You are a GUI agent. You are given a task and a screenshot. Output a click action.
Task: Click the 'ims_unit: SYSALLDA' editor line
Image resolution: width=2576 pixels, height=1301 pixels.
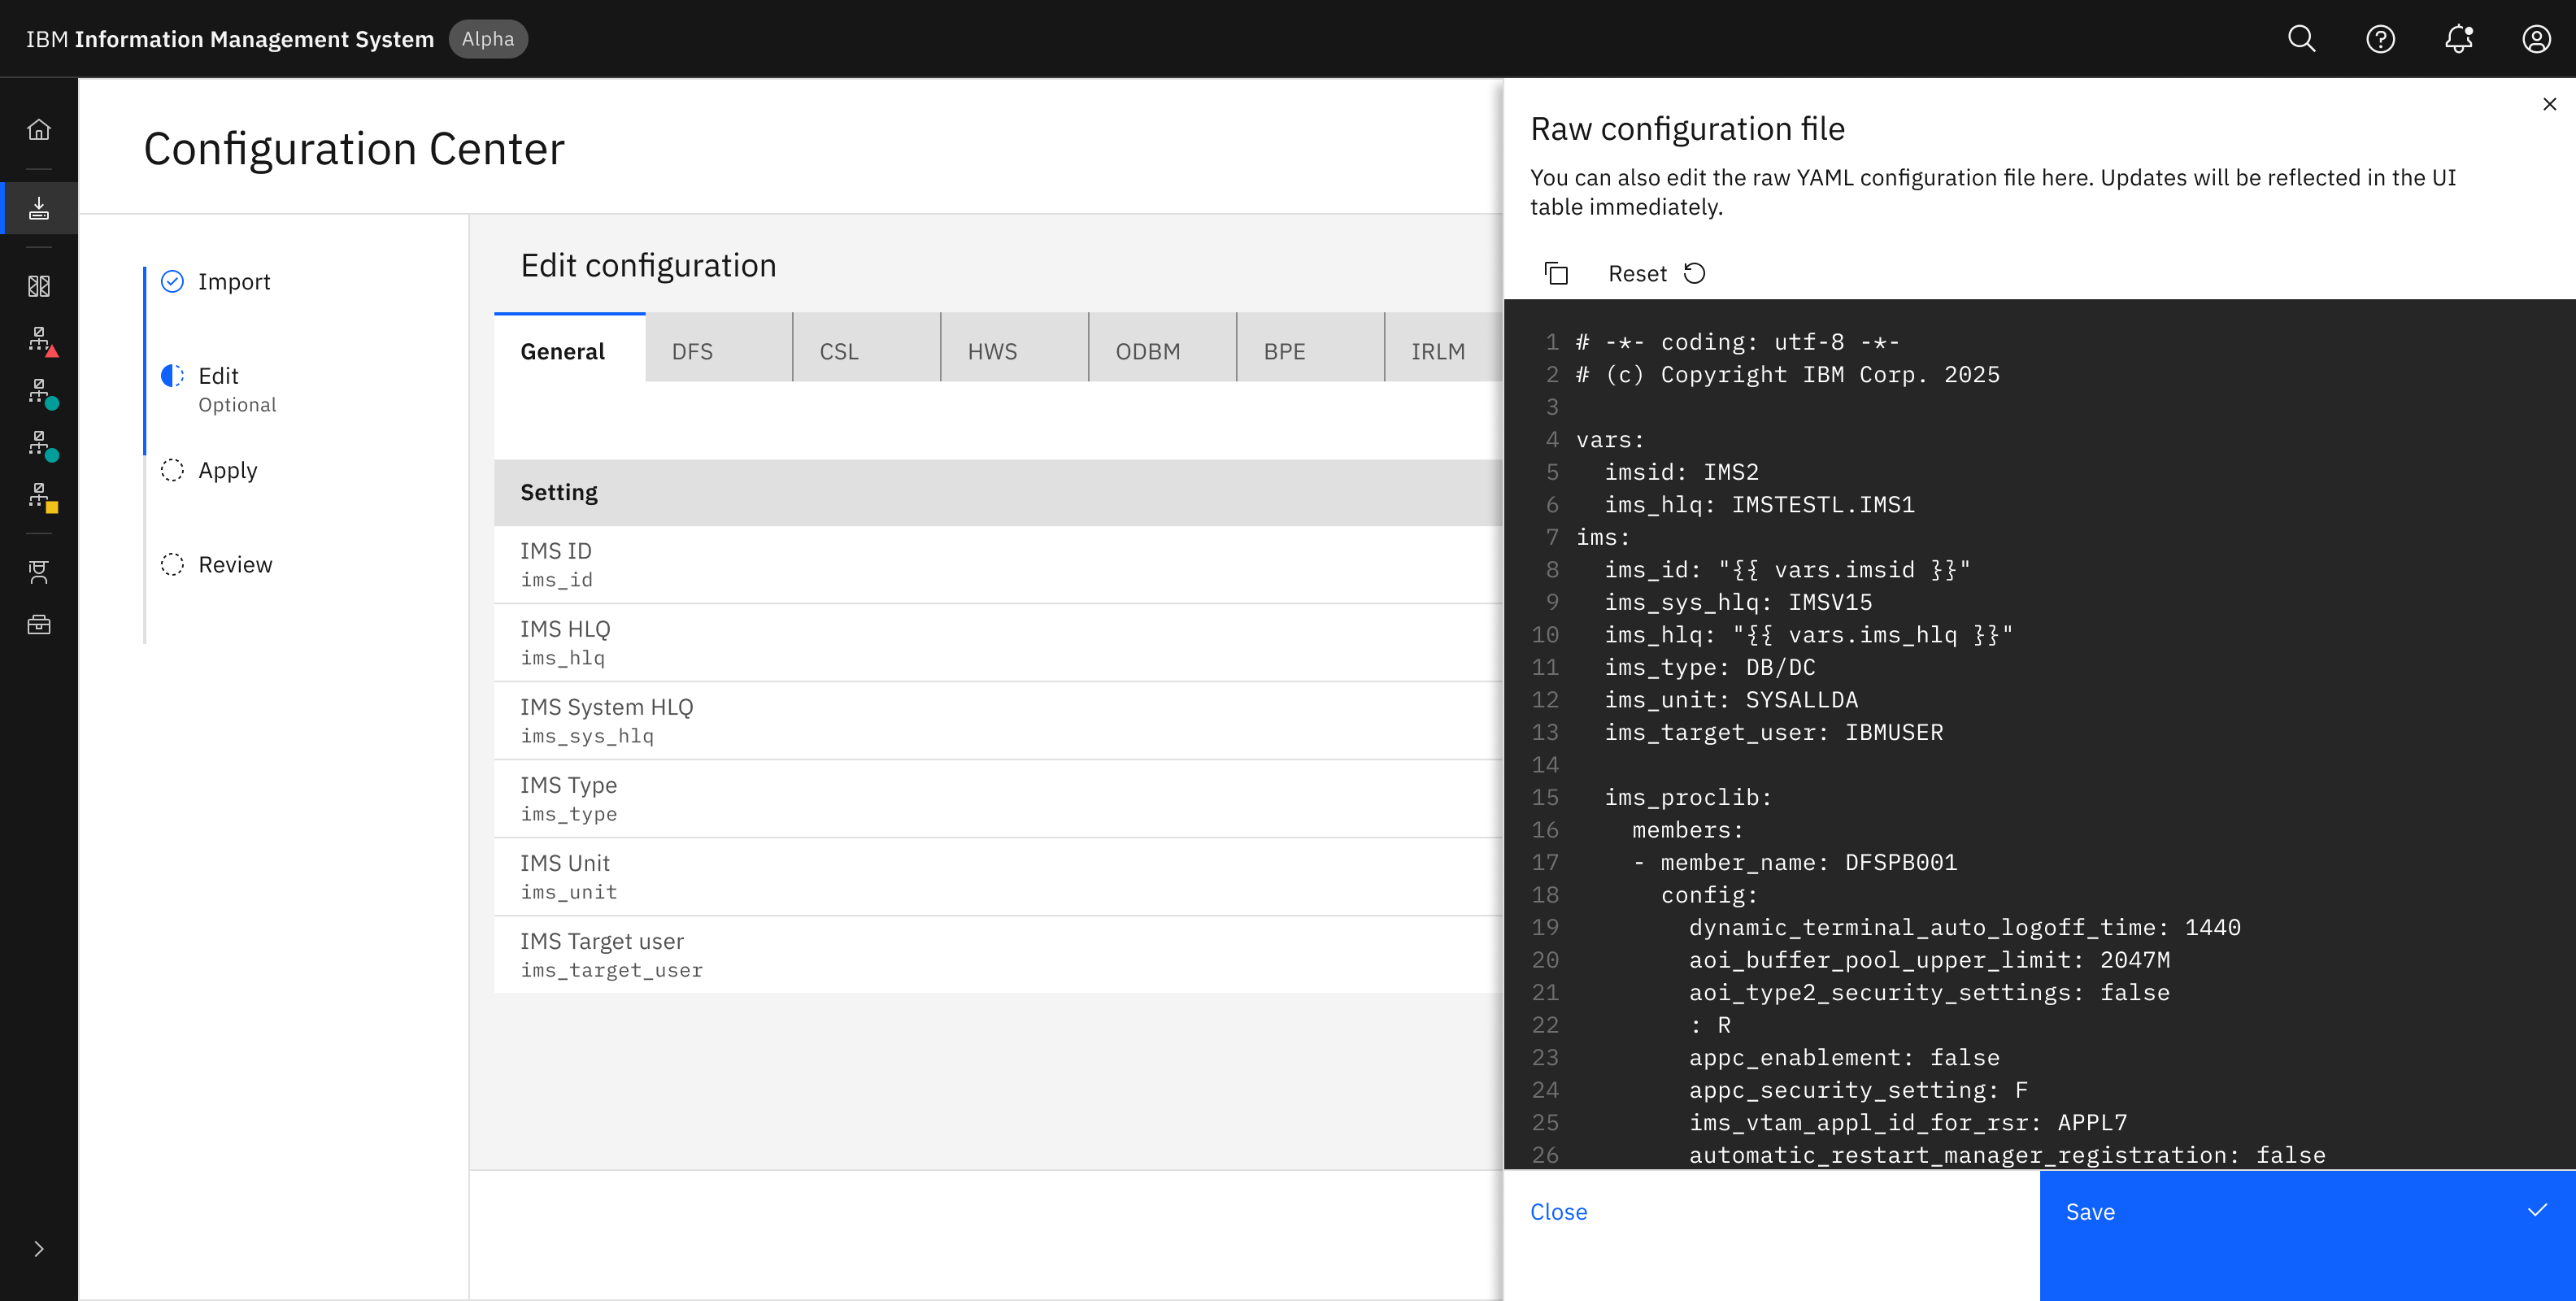point(1731,700)
